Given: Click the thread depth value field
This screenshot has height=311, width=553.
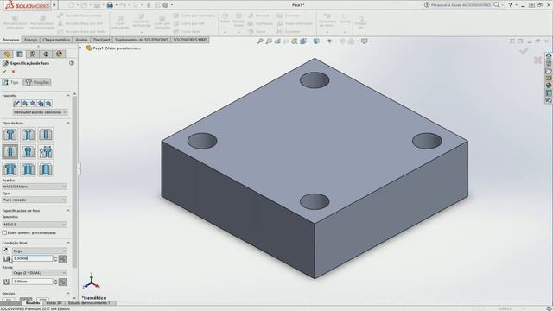Looking at the screenshot, I should [x=33, y=282].
